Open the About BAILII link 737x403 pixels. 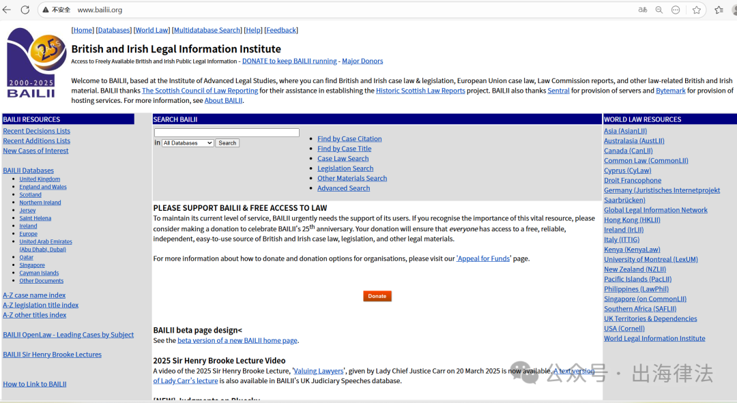(x=223, y=100)
